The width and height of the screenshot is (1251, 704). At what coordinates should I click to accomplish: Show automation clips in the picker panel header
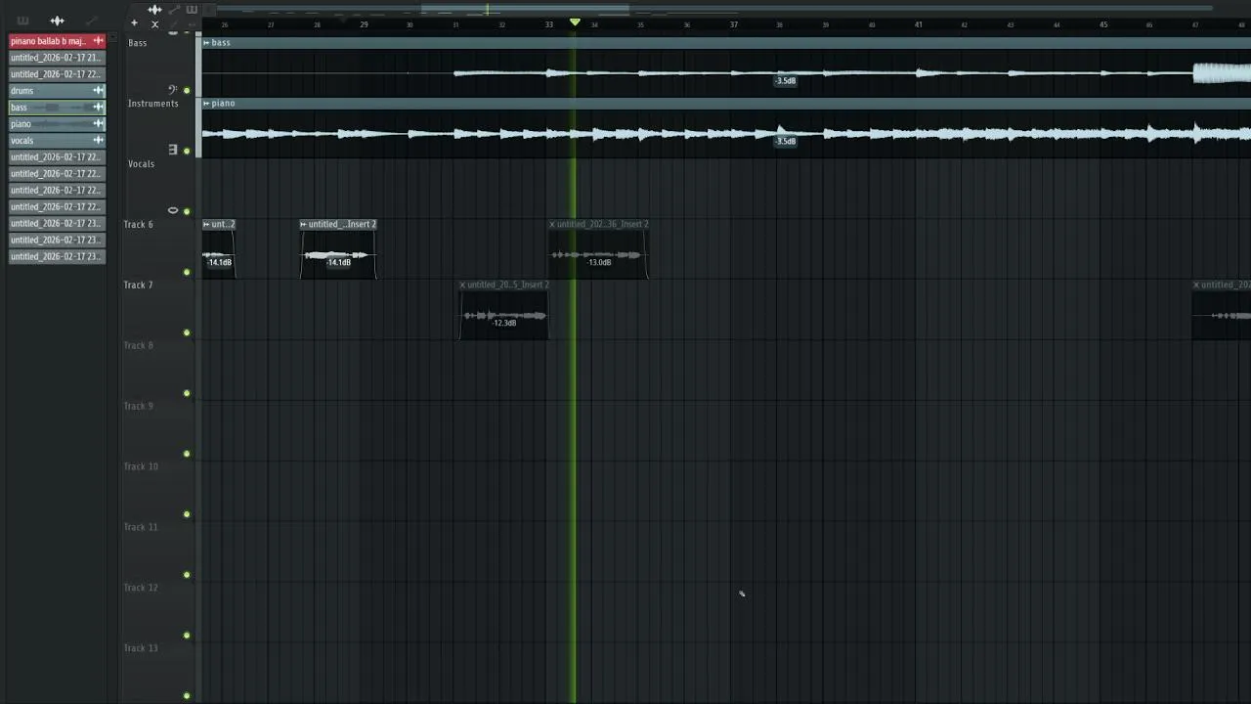91,21
